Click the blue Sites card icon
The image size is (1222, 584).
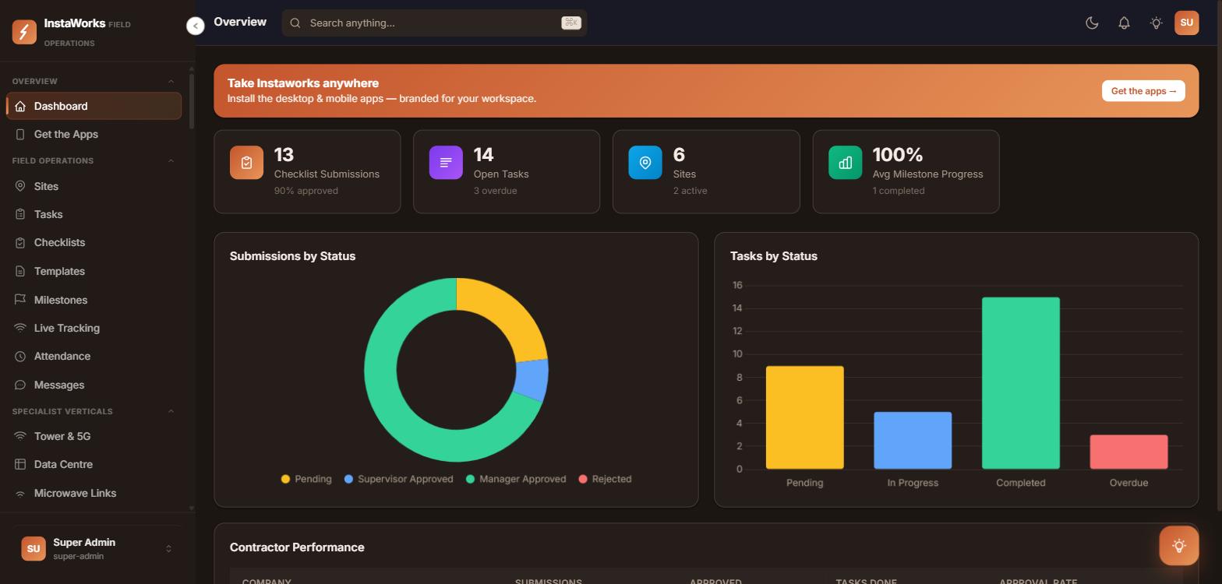coord(645,163)
